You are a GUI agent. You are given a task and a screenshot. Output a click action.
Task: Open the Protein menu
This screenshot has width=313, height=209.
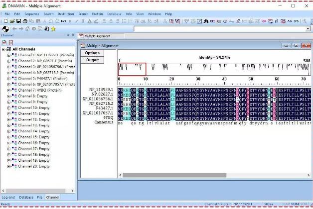click(97, 14)
